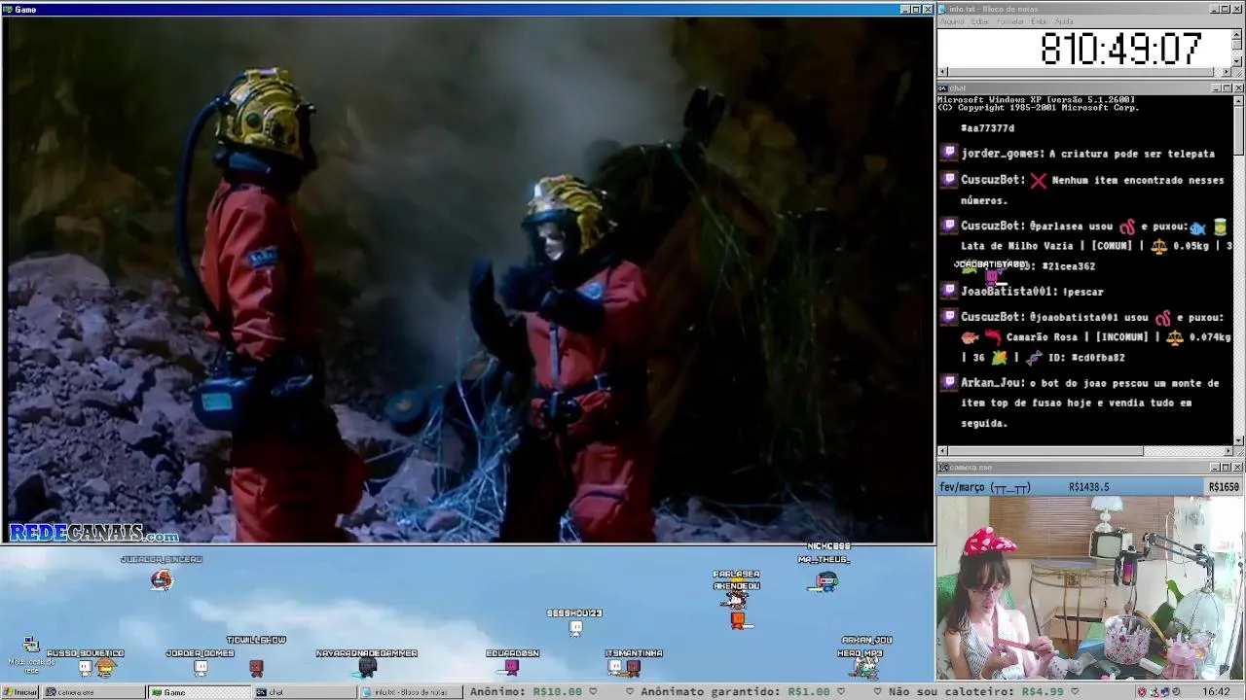Switch to camera.exe taskbar button
Screen dimensions: 1246x700
coord(93,692)
